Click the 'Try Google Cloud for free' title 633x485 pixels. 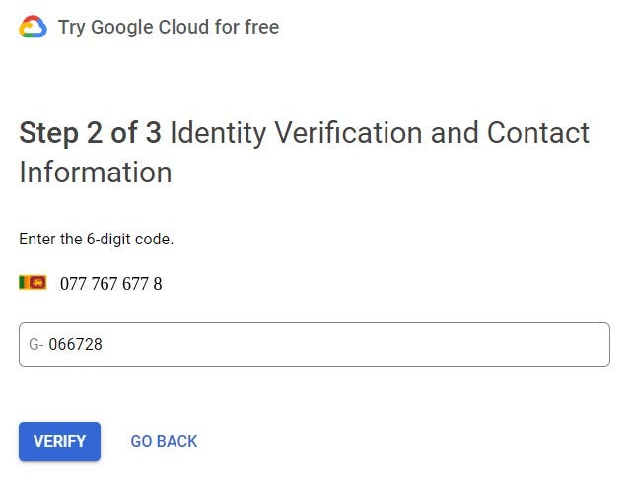click(x=169, y=27)
